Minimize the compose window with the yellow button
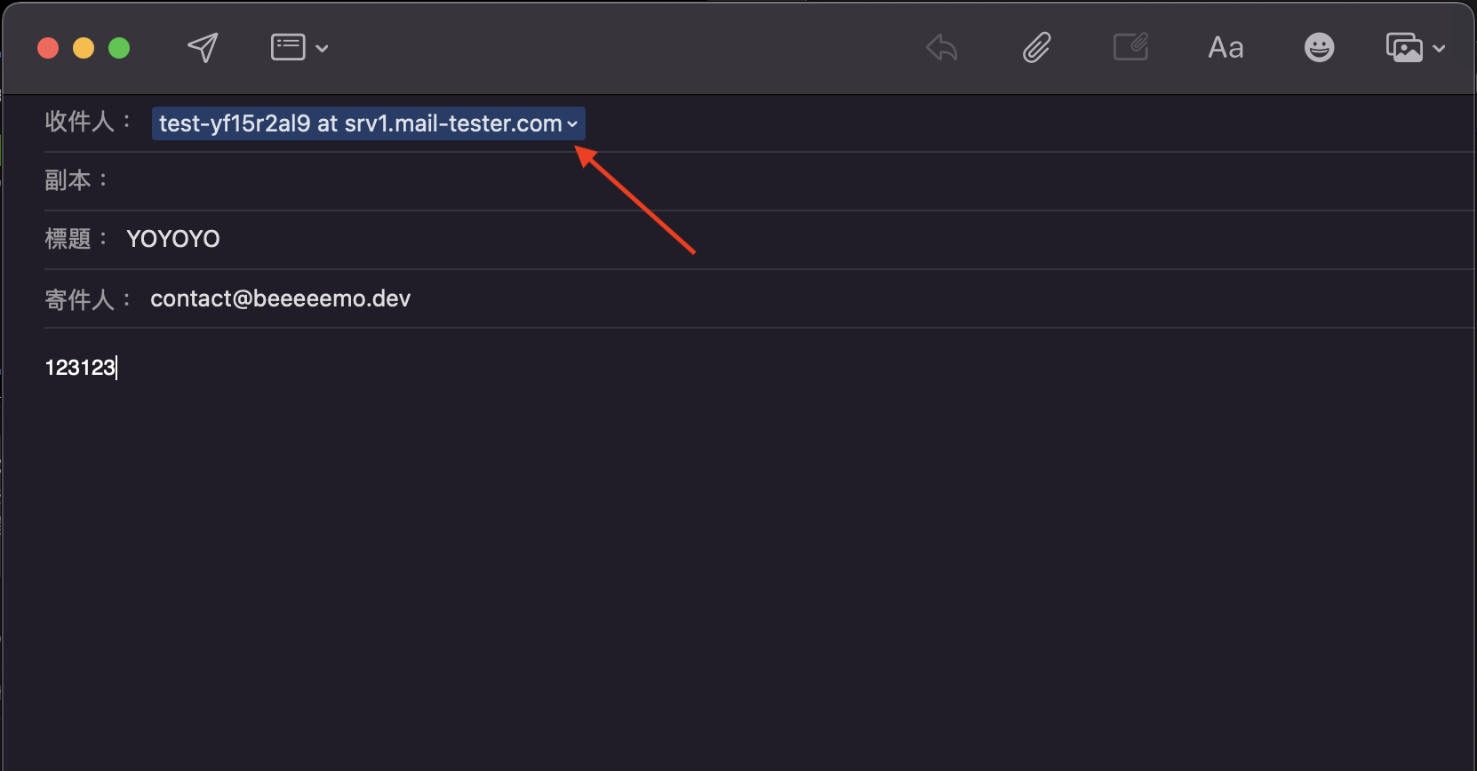Image resolution: width=1477 pixels, height=771 pixels. pos(84,48)
